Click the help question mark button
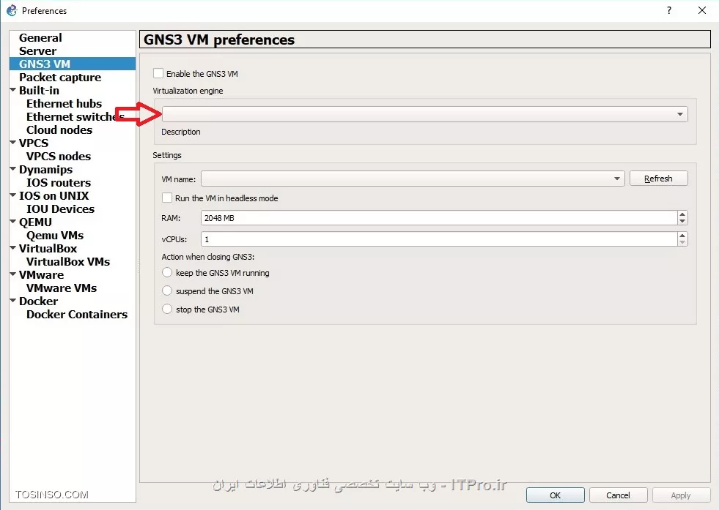 669,10
